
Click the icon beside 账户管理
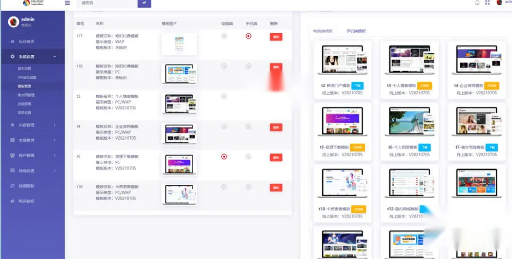[12, 155]
